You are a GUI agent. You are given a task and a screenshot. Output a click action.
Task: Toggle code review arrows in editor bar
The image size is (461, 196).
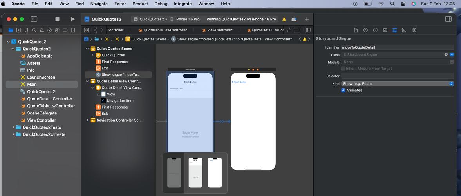(x=289, y=30)
